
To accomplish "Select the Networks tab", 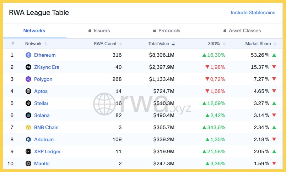I will pos(34,30).
